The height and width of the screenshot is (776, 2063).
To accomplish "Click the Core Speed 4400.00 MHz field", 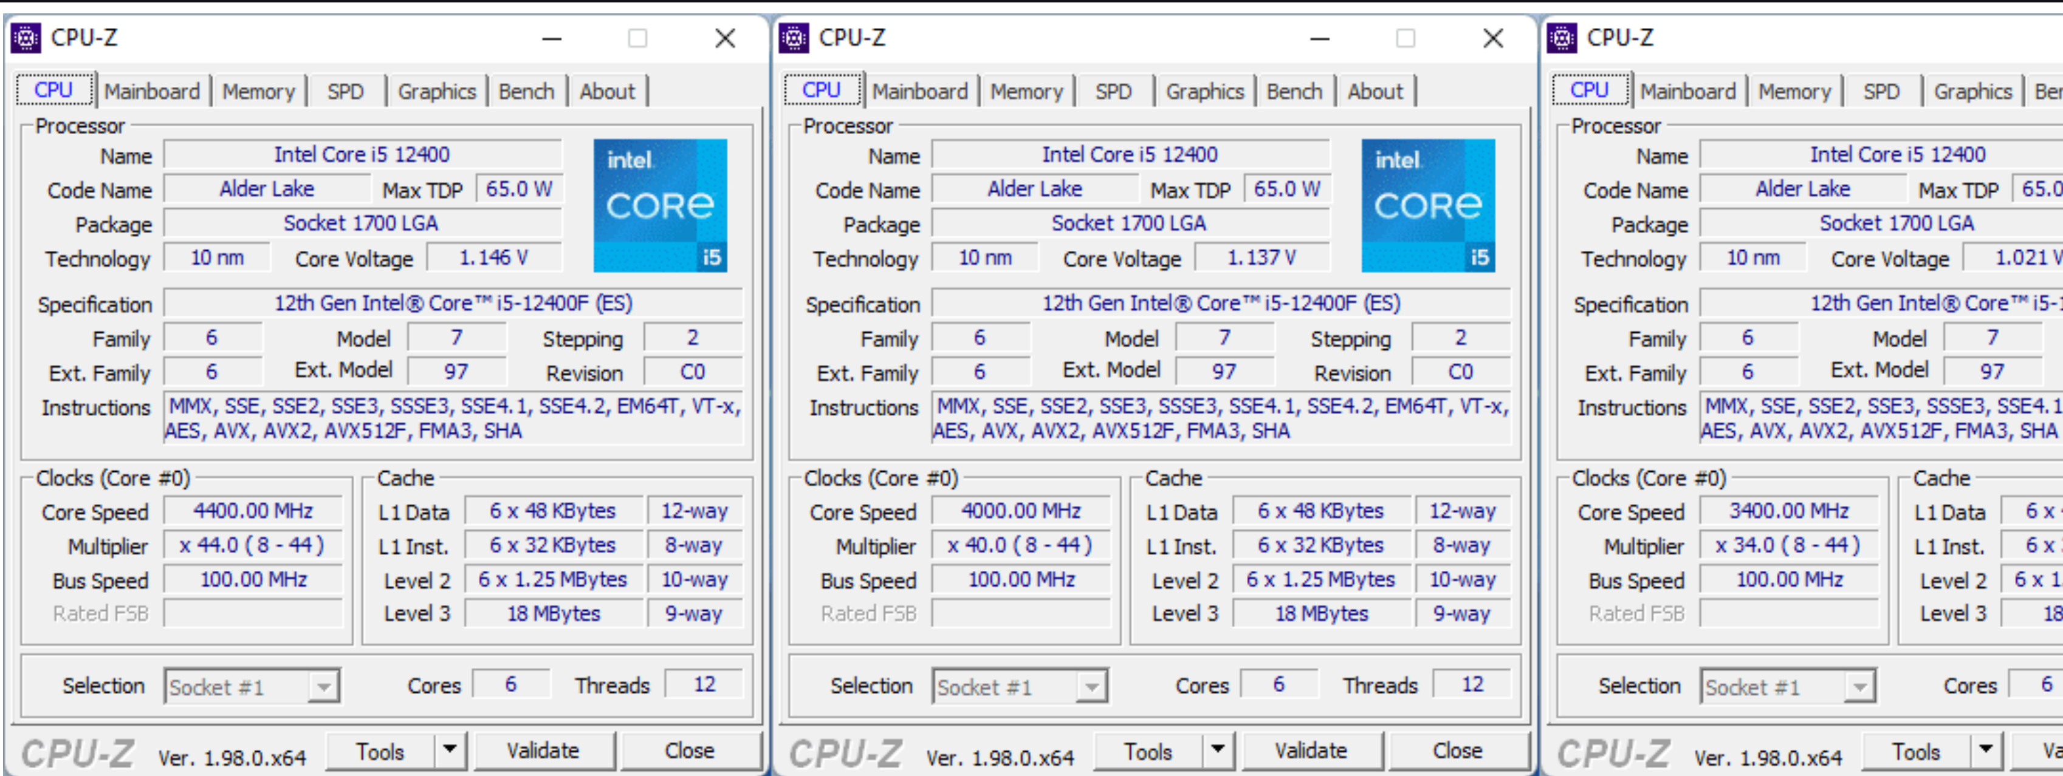I will click(253, 511).
